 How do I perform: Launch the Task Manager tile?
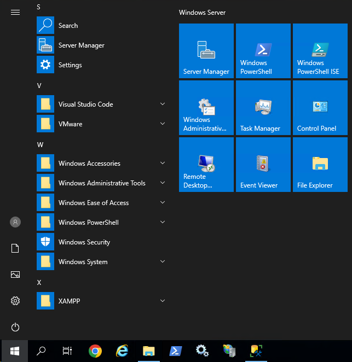pos(263,108)
